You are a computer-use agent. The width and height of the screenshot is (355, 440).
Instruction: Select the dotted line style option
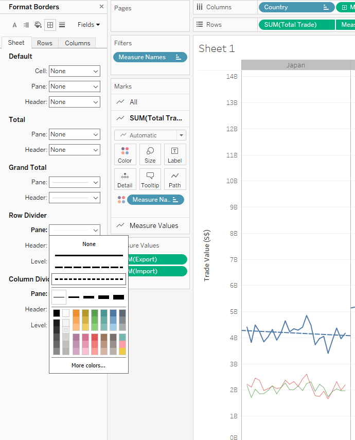(88, 279)
